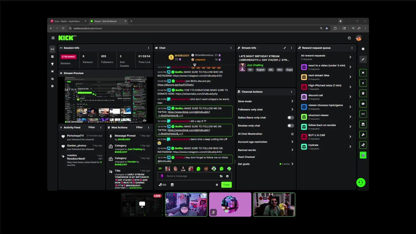This screenshot has width=416, height=234.
Task: Open the Channel Actions three-dot menu
Action: click(x=291, y=92)
